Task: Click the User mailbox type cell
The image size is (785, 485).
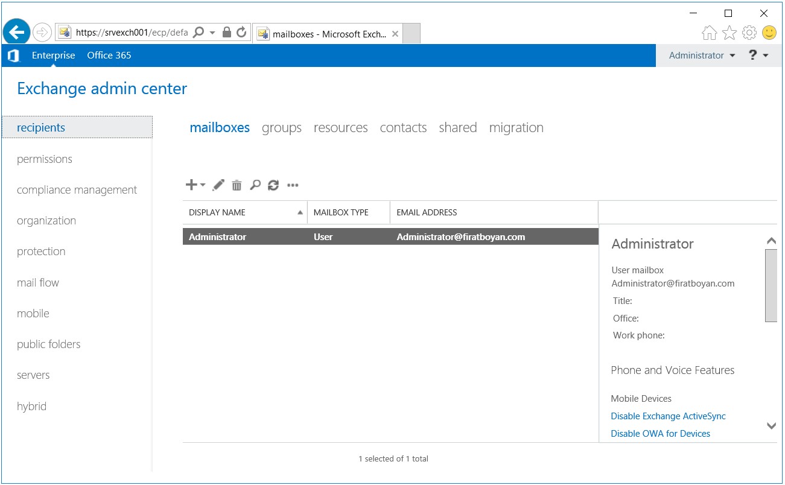Action: click(x=323, y=237)
